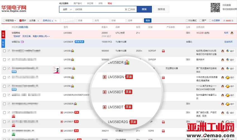
Task: Switch to 商城 tab
Action: [110, 3]
